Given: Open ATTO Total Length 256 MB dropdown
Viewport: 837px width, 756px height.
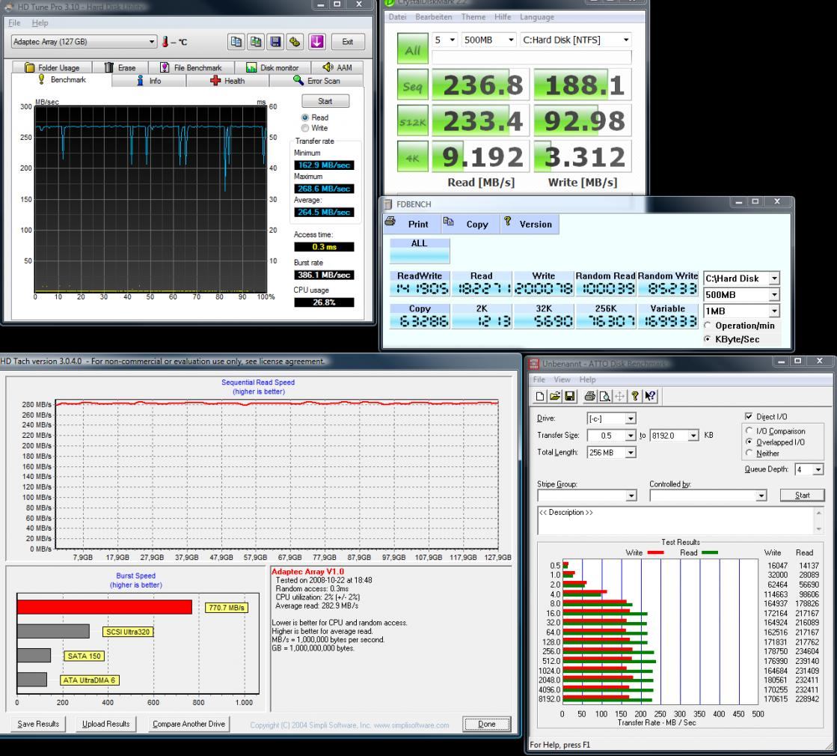Looking at the screenshot, I should click(x=611, y=453).
